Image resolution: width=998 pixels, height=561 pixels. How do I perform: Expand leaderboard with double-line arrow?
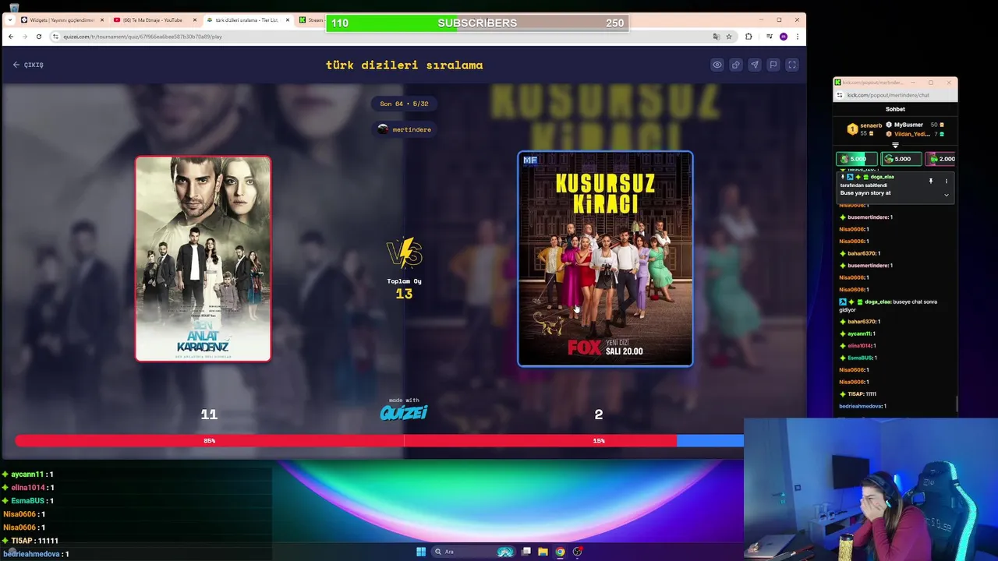[895, 145]
